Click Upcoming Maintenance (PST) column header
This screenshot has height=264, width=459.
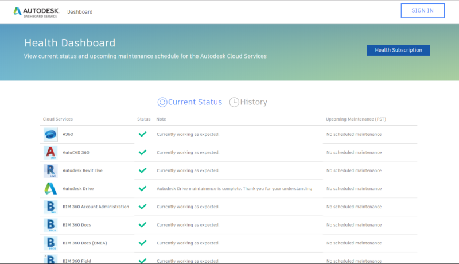pyautogui.click(x=356, y=119)
